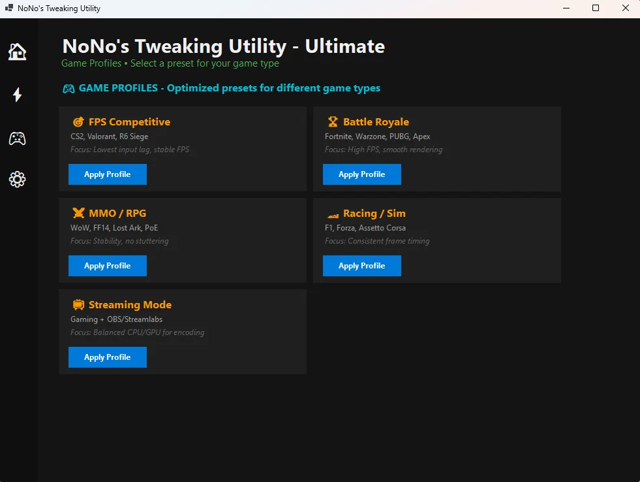Screen dimensions: 640x482
Task: Apply the FPS Competitive profile
Action: point(107,174)
